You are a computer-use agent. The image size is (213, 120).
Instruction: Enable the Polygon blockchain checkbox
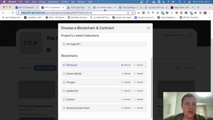point(64,82)
